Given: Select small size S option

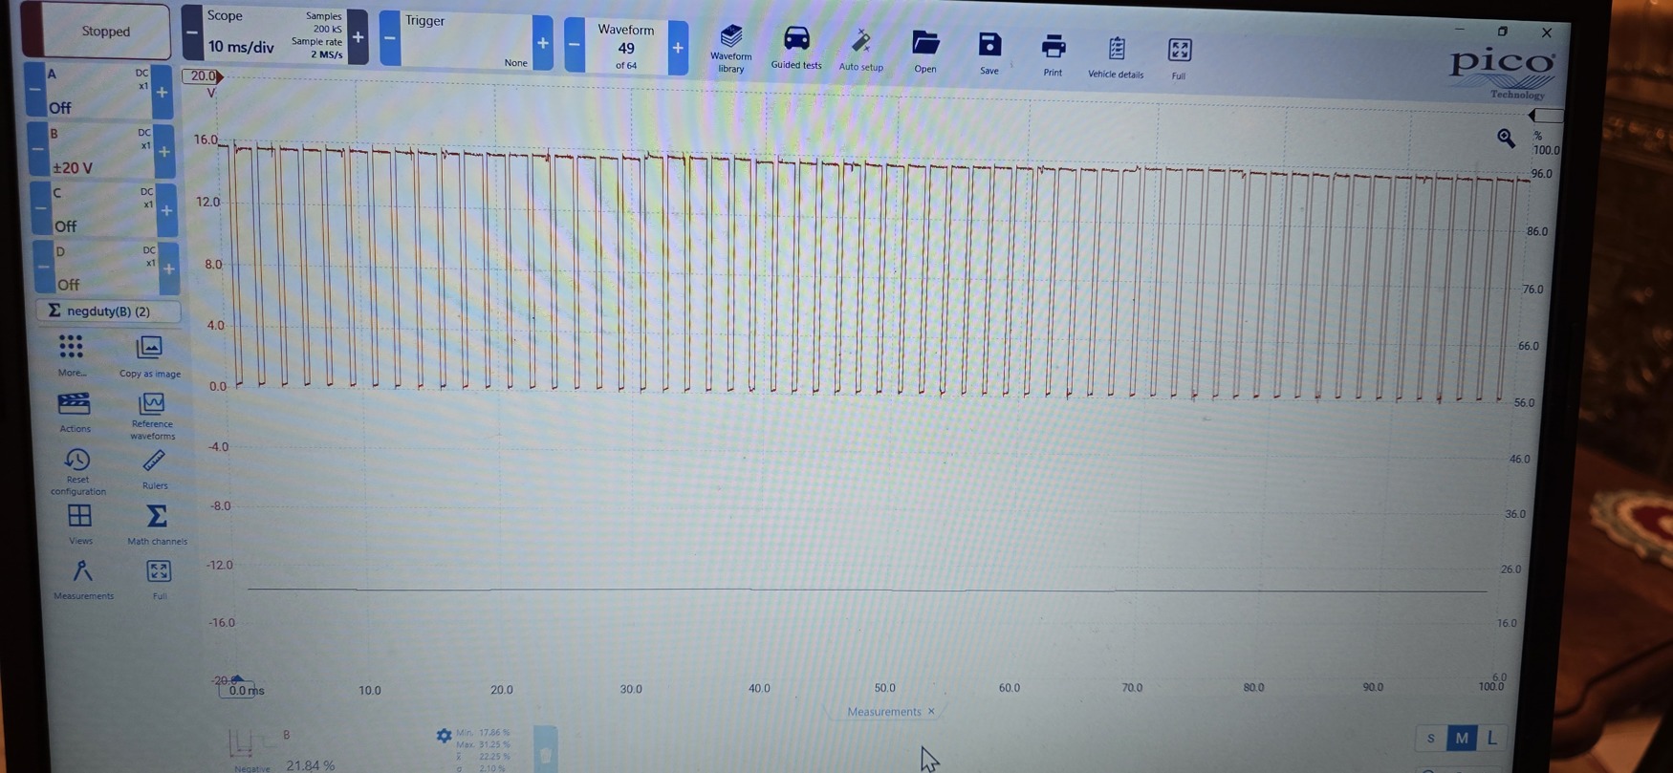Looking at the screenshot, I should 1430,738.
